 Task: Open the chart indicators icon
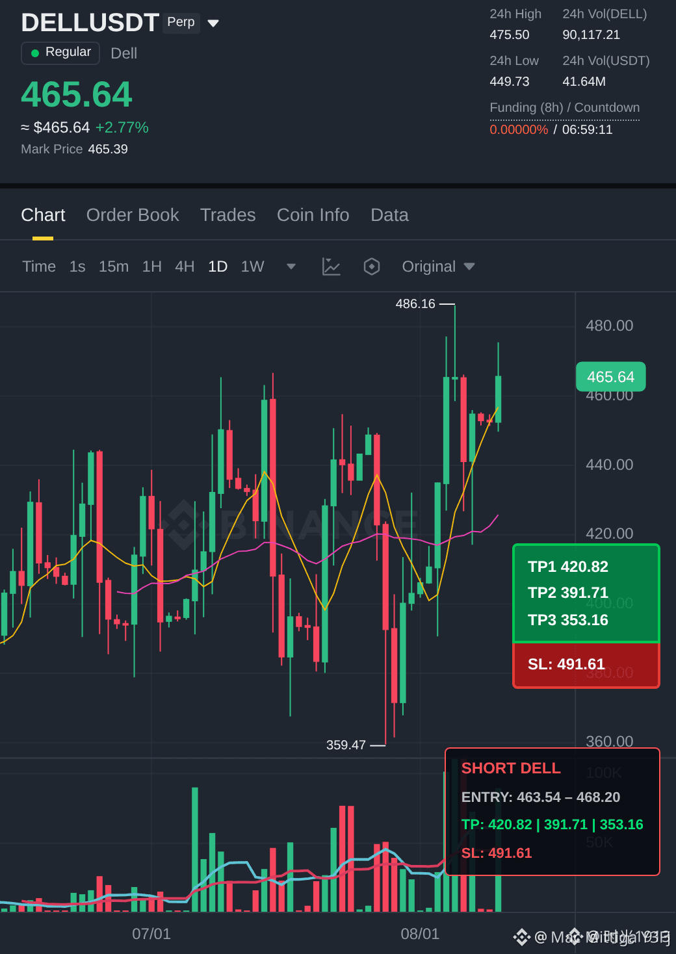331,266
